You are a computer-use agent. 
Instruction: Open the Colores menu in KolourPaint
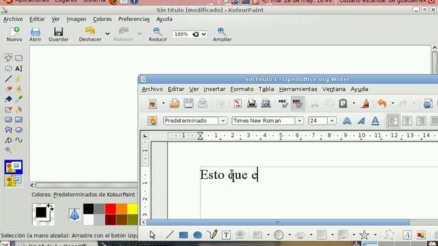[x=102, y=19]
